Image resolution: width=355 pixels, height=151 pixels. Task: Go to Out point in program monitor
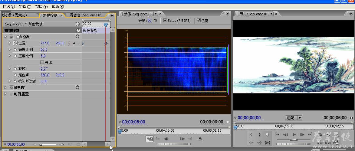tap(259, 143)
